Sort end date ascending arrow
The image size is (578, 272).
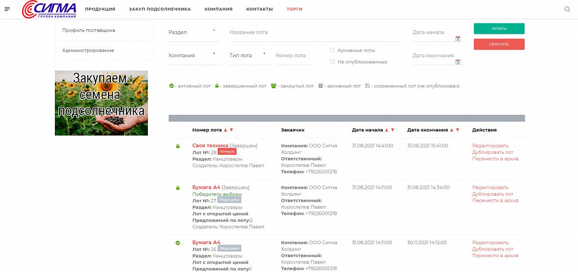[451, 130]
